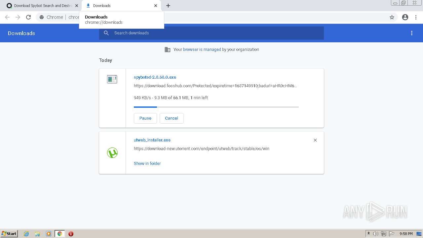Image resolution: width=423 pixels, height=238 pixels.
Task: Click the volume speaker tray icon
Action: tap(376, 234)
